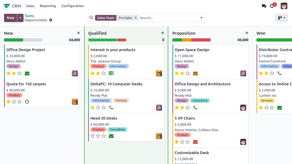
Task: Go to the Teams breadcrumb link
Action: pyautogui.click(x=29, y=16)
